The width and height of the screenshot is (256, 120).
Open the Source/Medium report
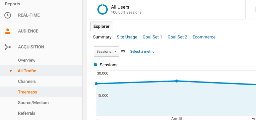click(33, 103)
